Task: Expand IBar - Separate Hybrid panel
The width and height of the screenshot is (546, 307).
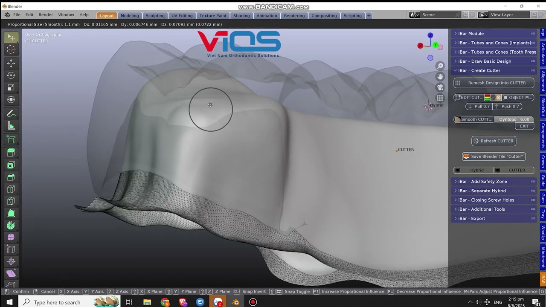Action: (x=494, y=191)
